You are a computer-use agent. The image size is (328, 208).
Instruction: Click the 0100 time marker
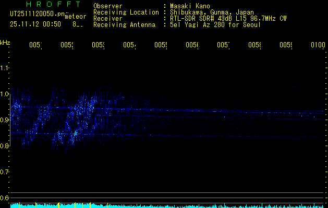point(318,45)
